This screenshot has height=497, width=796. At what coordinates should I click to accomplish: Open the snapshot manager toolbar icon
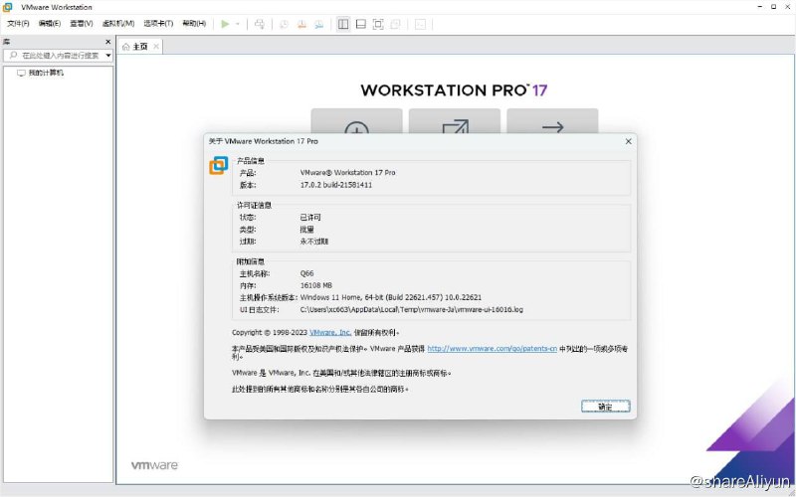(319, 23)
